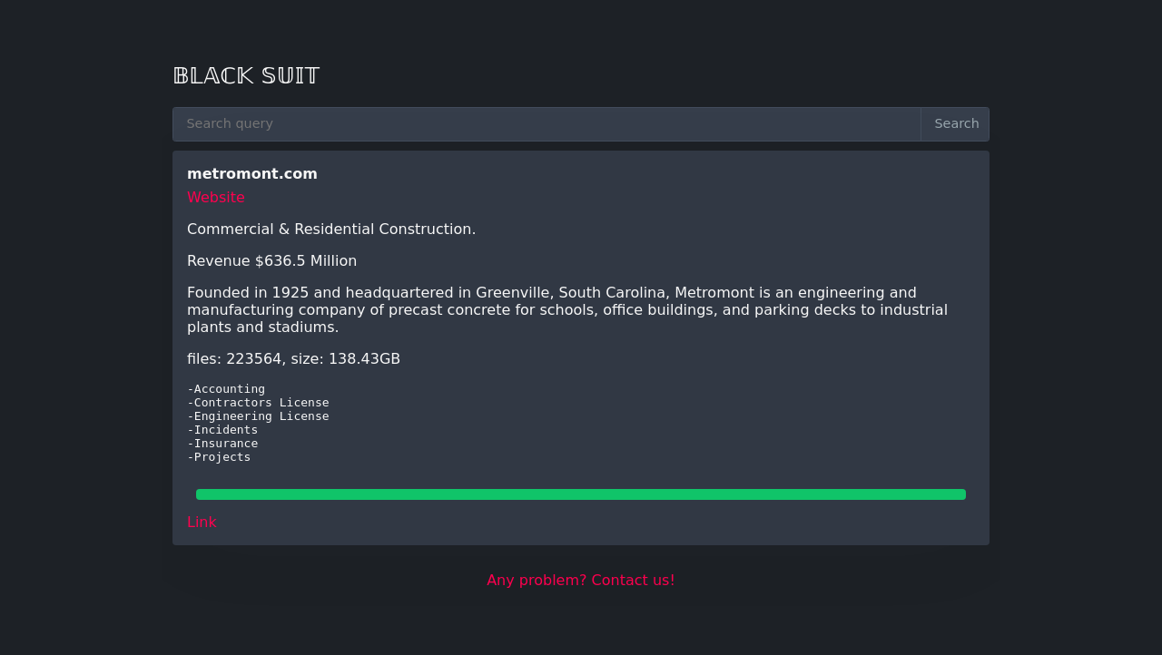Click the Commercial & Residential Construction line
The image size is (1162, 655).
click(x=331, y=229)
